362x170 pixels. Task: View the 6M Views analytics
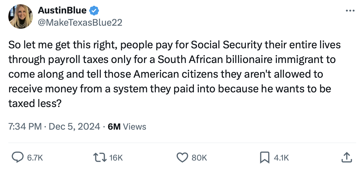click(127, 126)
